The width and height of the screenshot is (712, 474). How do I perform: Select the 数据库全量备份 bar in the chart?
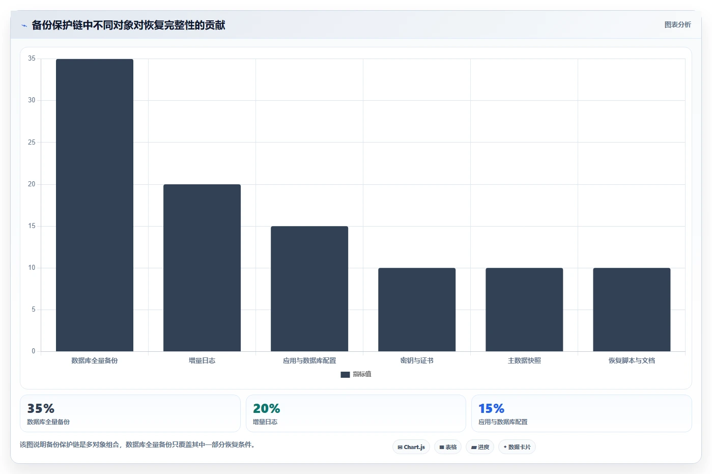coord(95,205)
